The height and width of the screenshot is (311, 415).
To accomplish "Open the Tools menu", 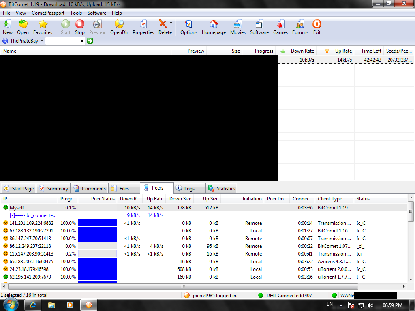I will pyautogui.click(x=76, y=13).
